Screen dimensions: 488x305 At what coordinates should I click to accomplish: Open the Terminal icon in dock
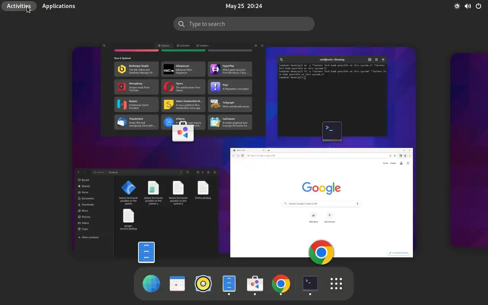(310, 284)
